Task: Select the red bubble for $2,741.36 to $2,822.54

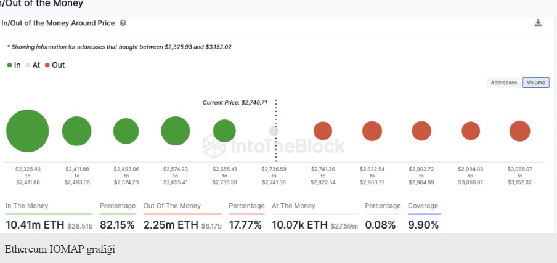Action: [x=322, y=131]
